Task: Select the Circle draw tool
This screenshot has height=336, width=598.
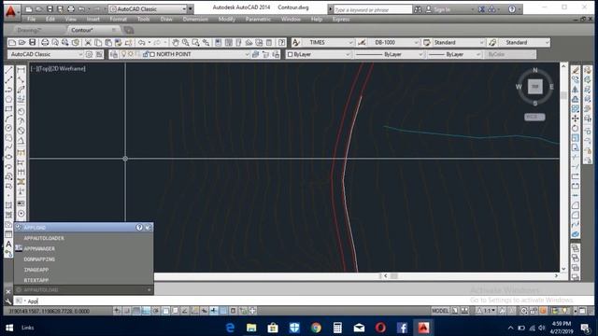Action: pos(8,128)
